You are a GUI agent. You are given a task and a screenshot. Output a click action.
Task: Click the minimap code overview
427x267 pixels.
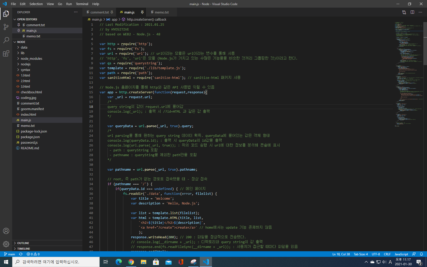409,74
